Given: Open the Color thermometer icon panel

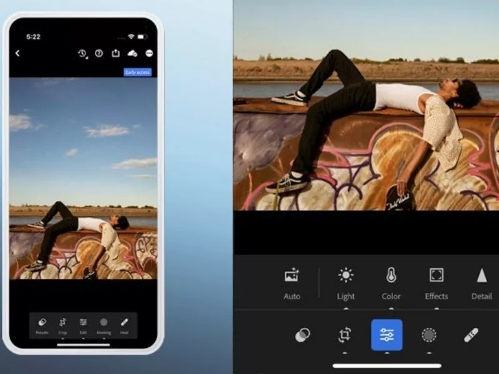Looking at the screenshot, I should [391, 284].
